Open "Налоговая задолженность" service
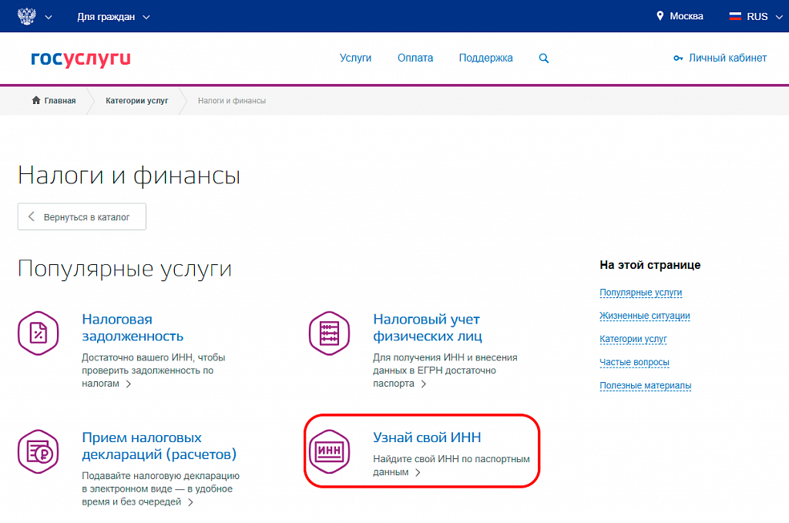 click(133, 327)
